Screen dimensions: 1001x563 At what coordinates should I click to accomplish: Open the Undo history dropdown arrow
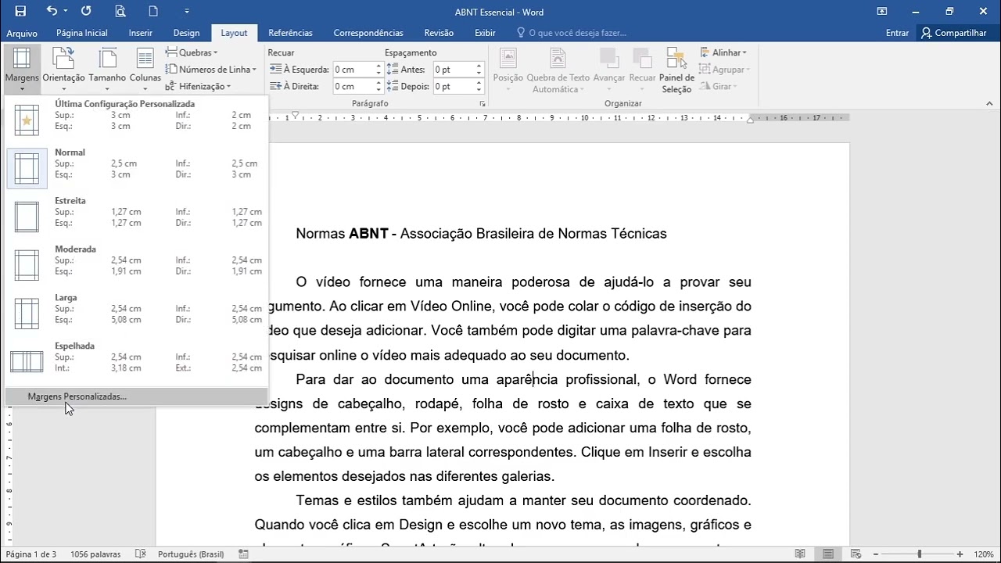coord(66,11)
